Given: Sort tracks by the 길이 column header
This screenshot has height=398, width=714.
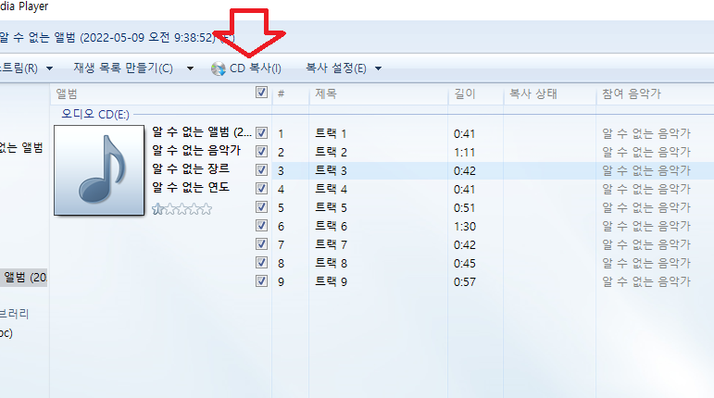Looking at the screenshot, I should pyautogui.click(x=464, y=93).
